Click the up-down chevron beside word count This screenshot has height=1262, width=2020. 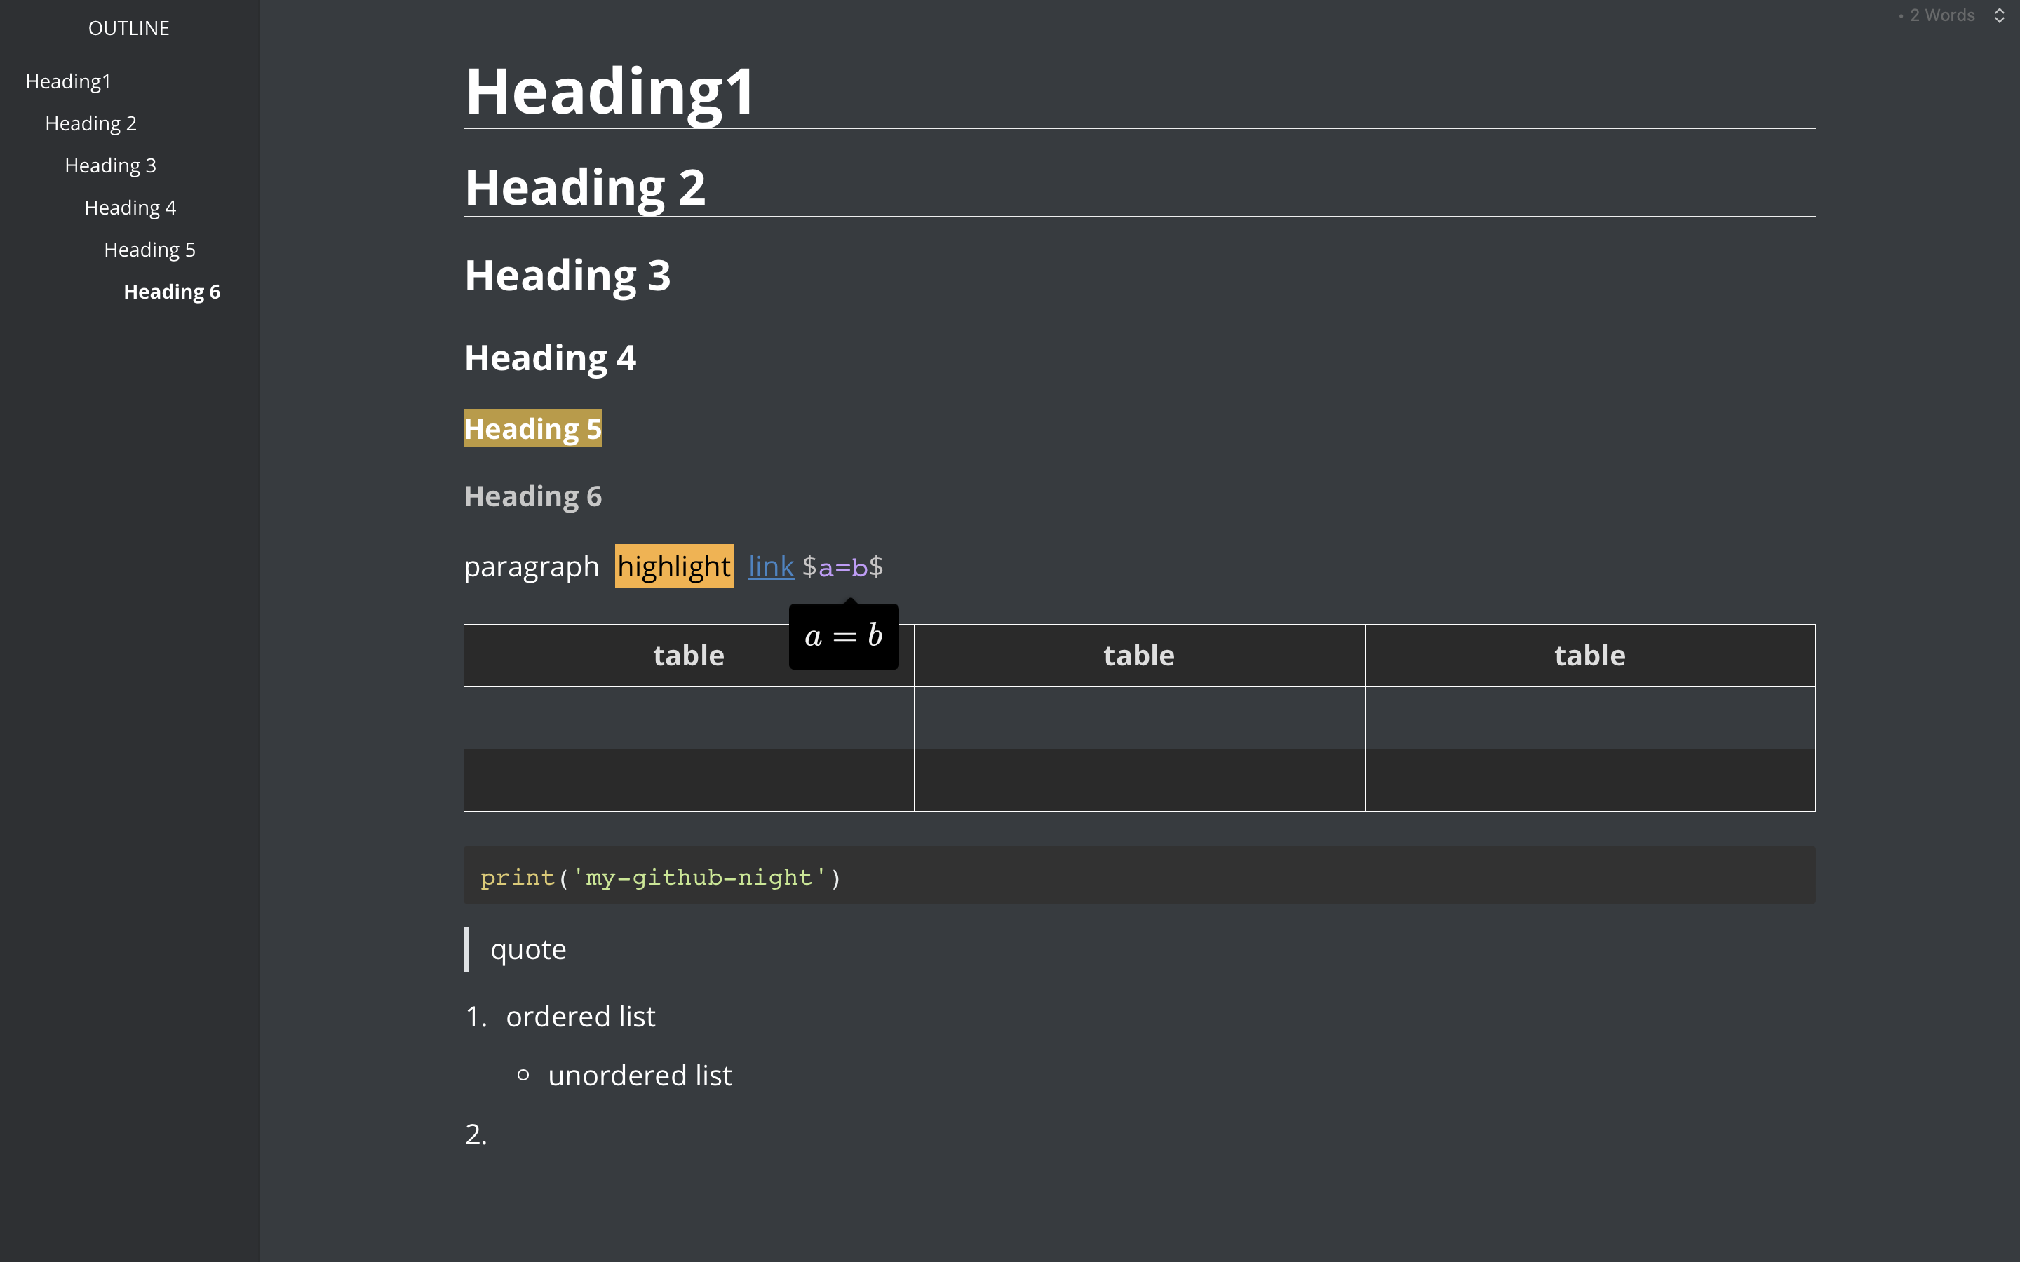click(1998, 16)
